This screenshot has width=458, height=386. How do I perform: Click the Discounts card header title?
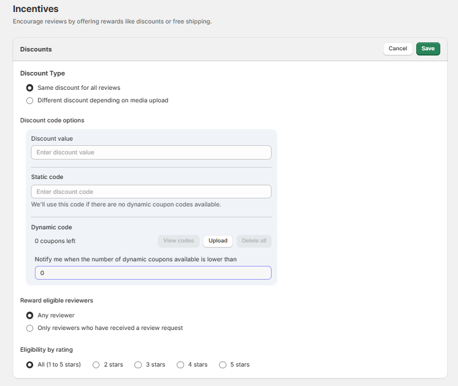point(36,49)
